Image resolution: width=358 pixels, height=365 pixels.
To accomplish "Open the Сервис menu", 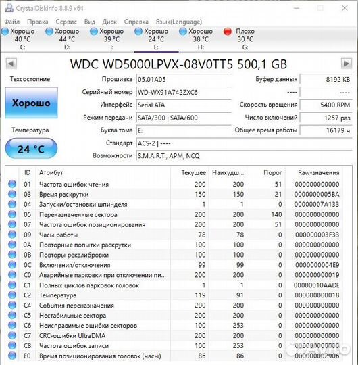I will tap(66, 22).
